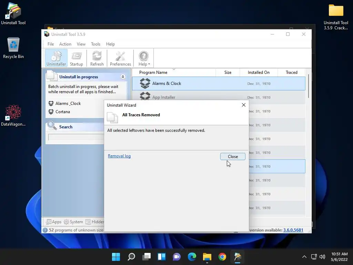Open the Help menu in menu bar
Screen dimensions: 353x265
pyautogui.click(x=110, y=44)
